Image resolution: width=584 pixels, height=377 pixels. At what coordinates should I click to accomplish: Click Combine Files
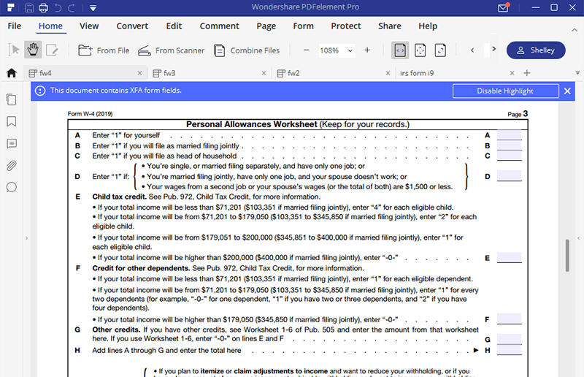tap(247, 50)
